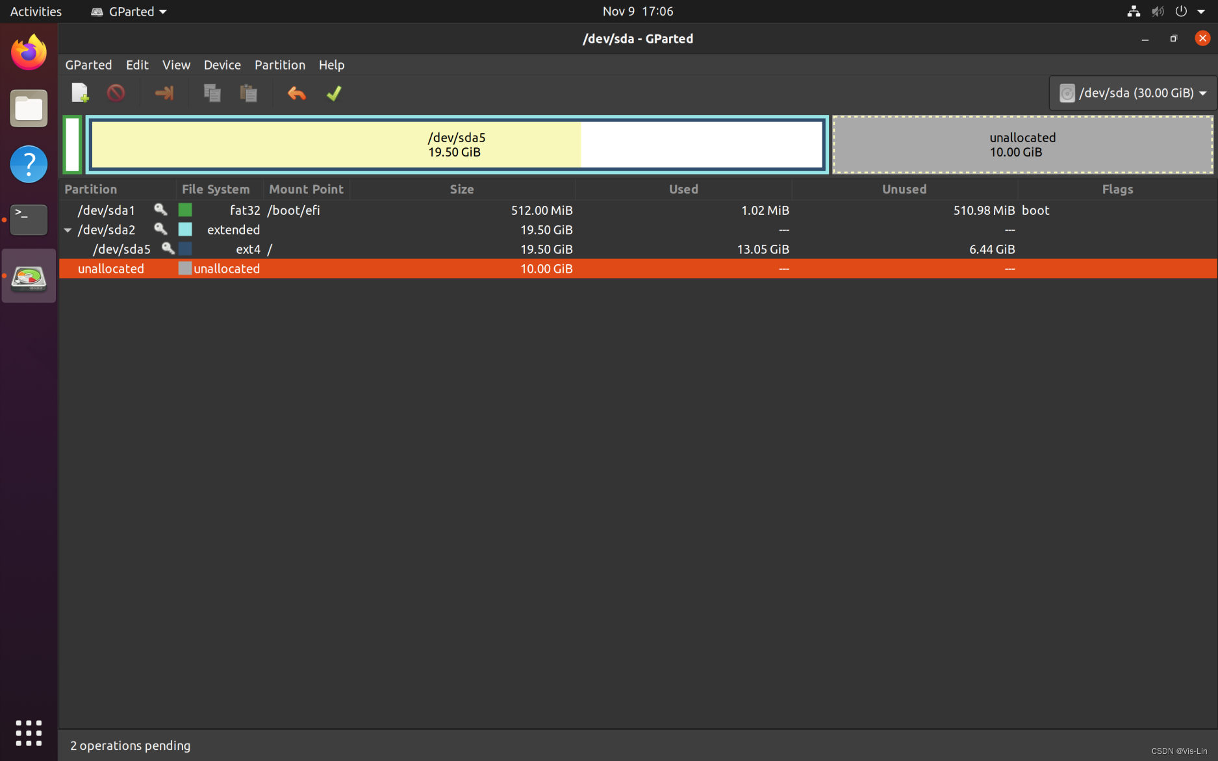
Task: Click the network status icon in top bar
Action: pos(1134,11)
